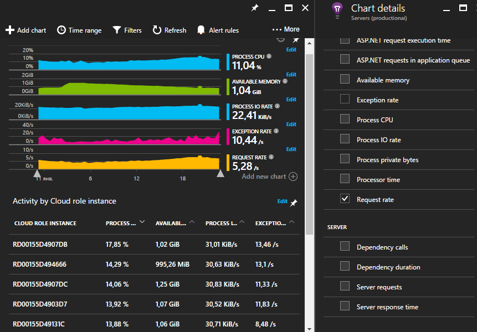Sort by Available column arrow

tap(192, 222)
